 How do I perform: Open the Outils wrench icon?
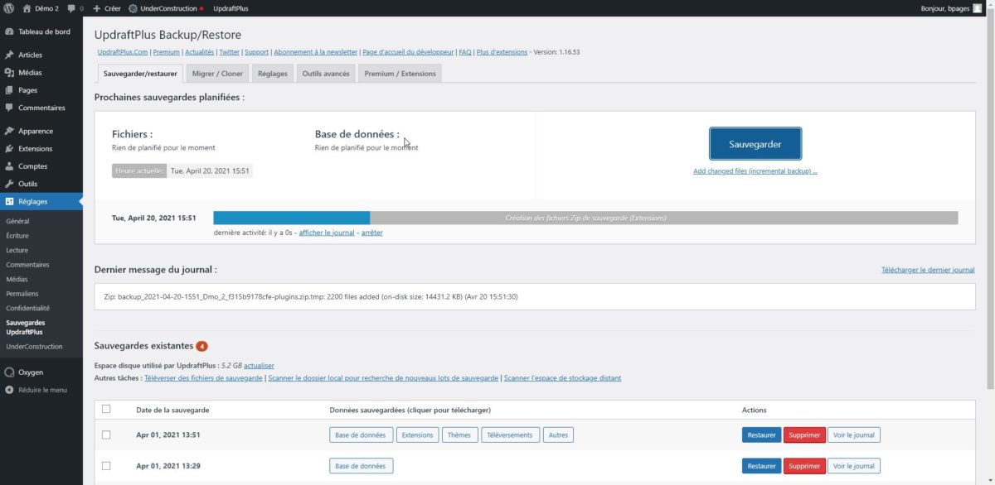[9, 184]
